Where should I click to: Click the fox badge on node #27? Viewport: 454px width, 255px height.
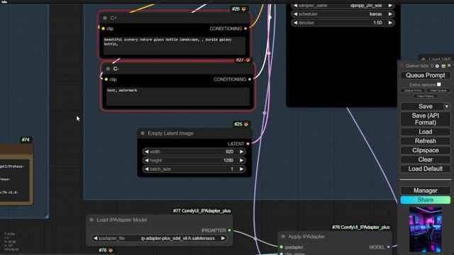click(x=248, y=59)
